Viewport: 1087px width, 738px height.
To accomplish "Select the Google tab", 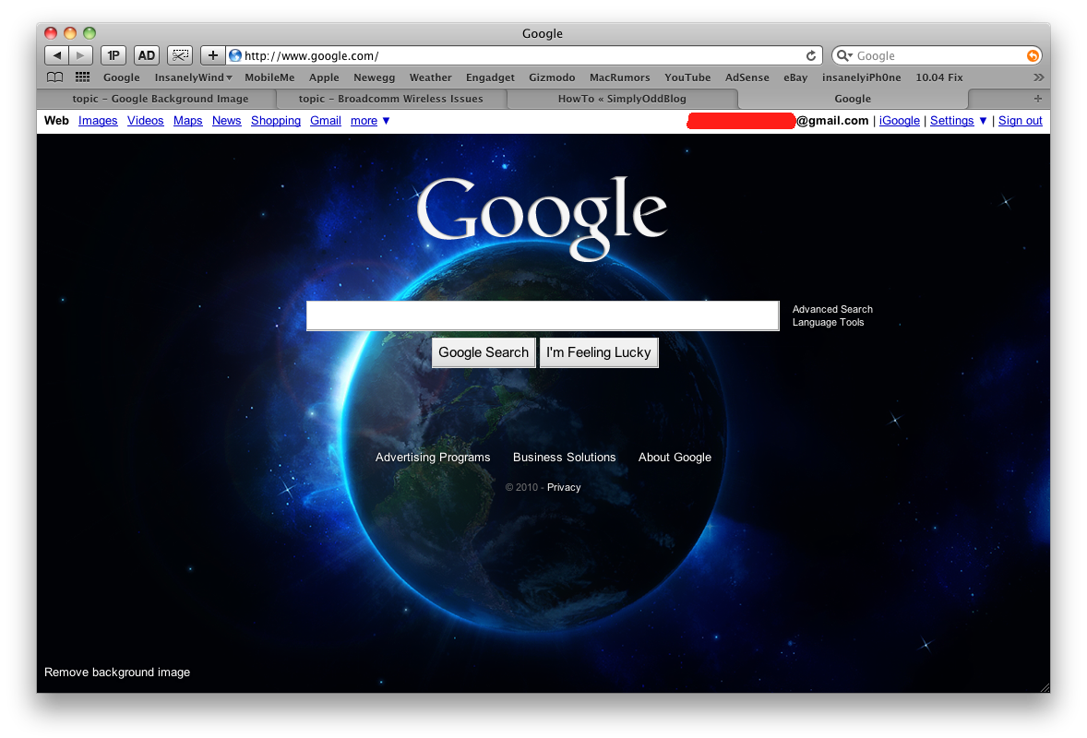I will (x=853, y=99).
